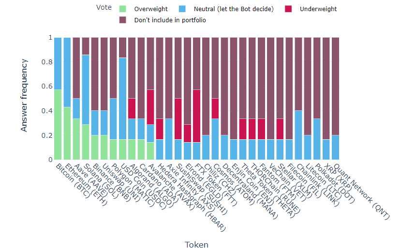Viewport: 401px width, 250px height.
Task: Click the purple Don't include legend swatch
Action: coord(123,20)
